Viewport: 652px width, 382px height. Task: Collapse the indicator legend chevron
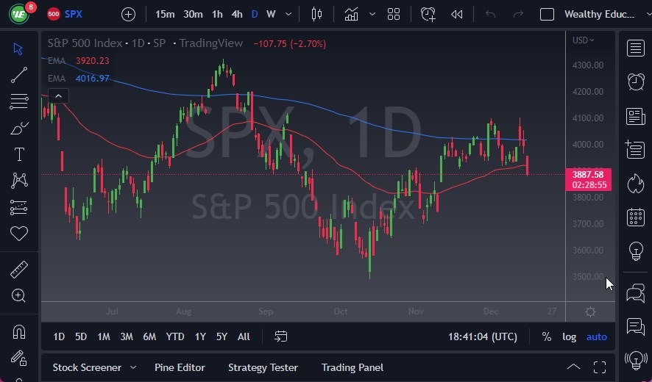[x=57, y=95]
